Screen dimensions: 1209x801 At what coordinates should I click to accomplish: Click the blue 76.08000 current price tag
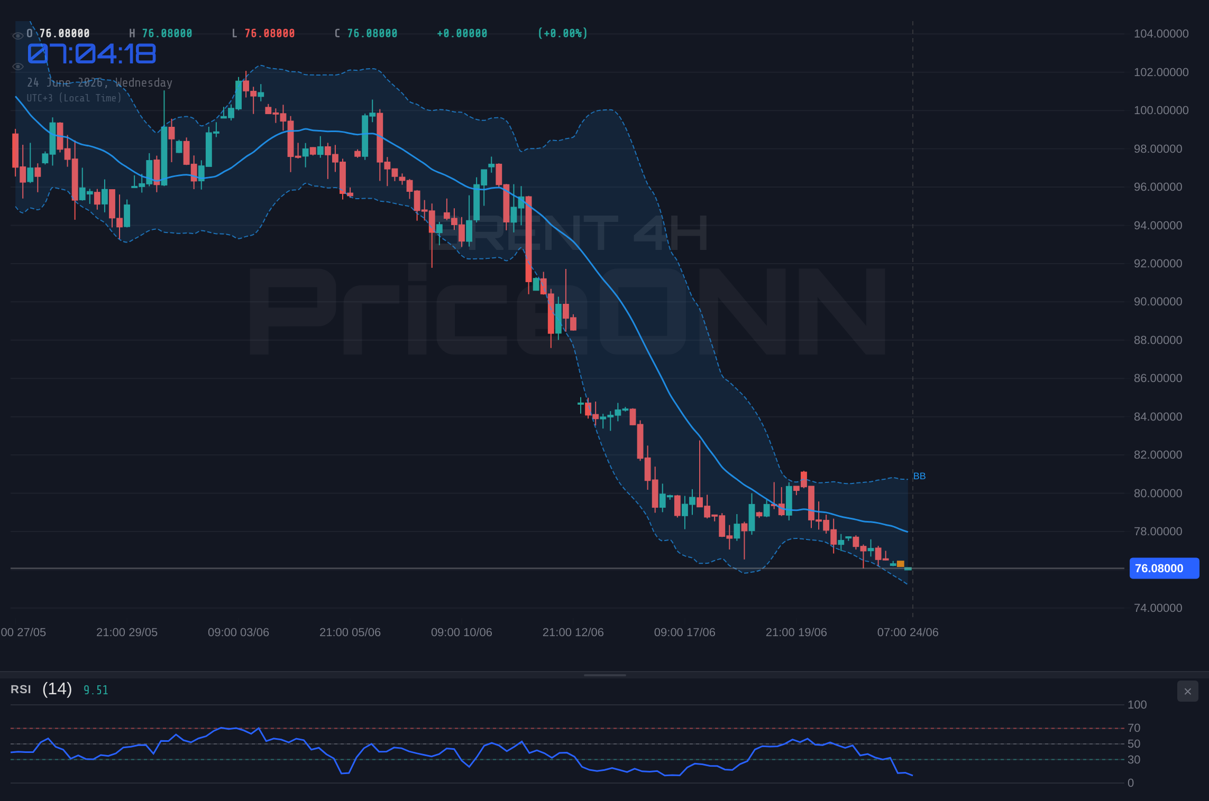click(x=1164, y=569)
